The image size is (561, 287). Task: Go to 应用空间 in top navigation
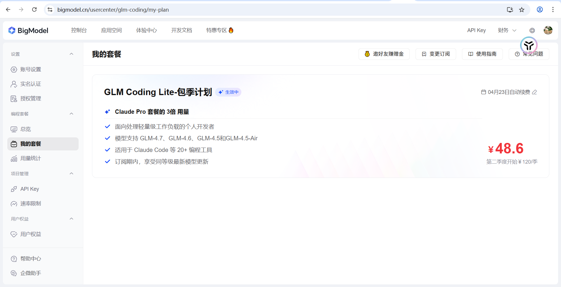tap(111, 30)
